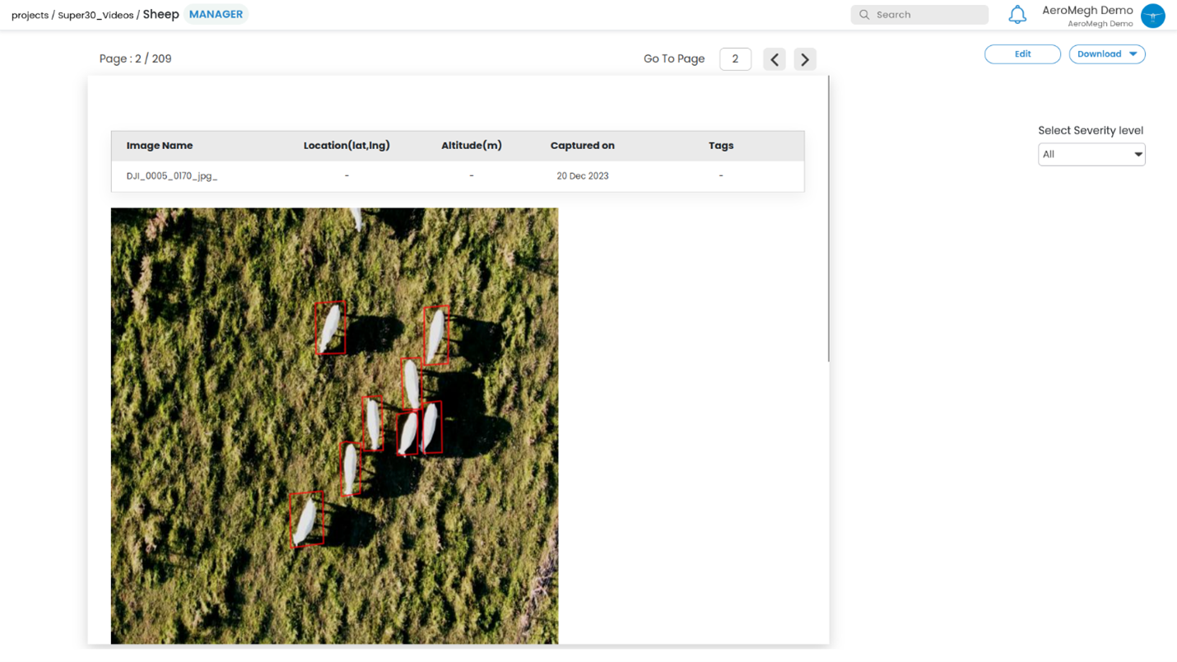Click the MANAGER role badge
Viewport: 1177px width, 662px height.
point(216,14)
